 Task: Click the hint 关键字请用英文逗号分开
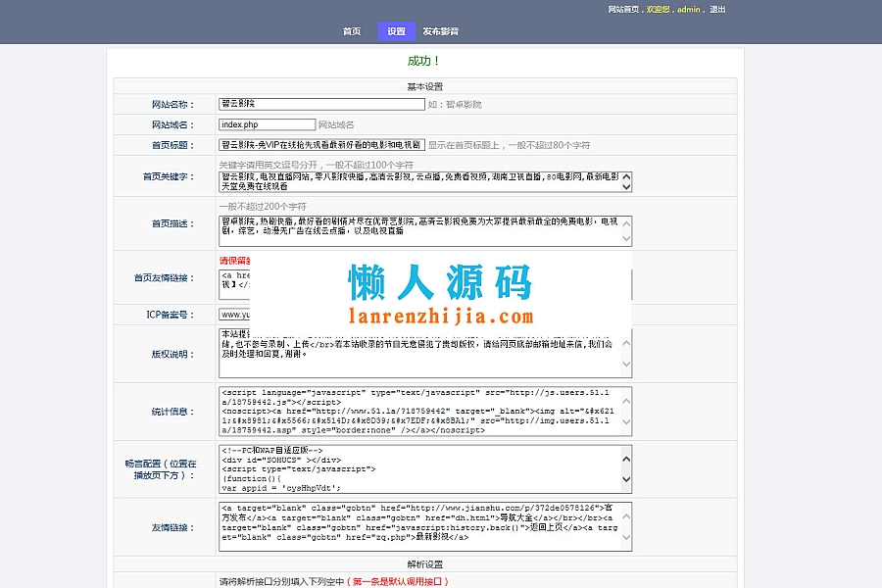click(269, 165)
